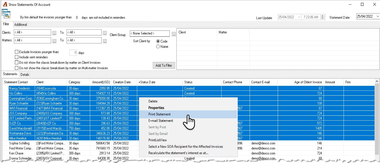Click the Add To Filter button
This screenshot has height=163, width=380.
[x=164, y=65]
